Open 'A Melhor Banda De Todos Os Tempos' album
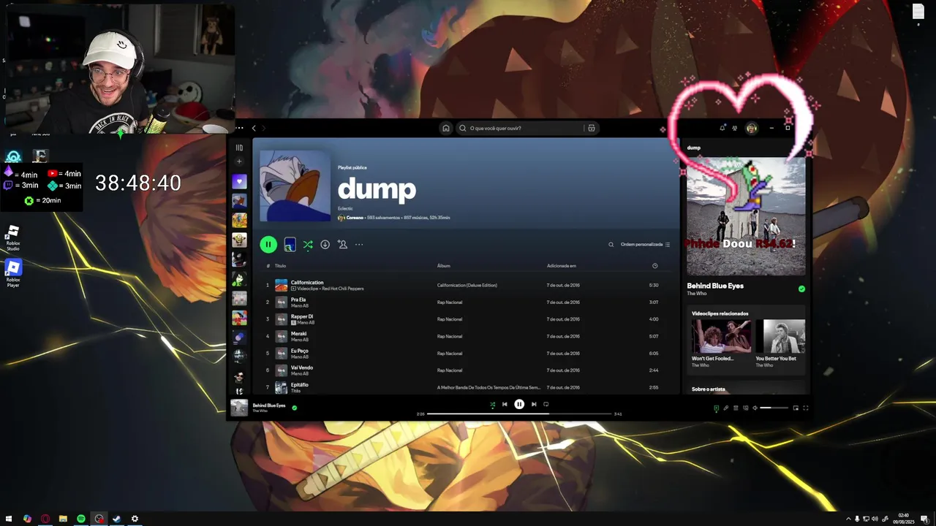Screen dimensions: 936x526 click(x=488, y=387)
